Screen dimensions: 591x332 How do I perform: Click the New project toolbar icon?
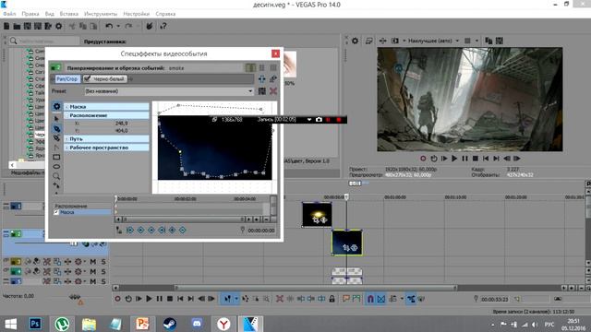click(6, 26)
